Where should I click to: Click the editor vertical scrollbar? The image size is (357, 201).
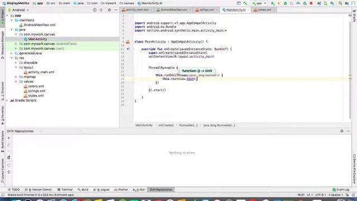pos(350,71)
